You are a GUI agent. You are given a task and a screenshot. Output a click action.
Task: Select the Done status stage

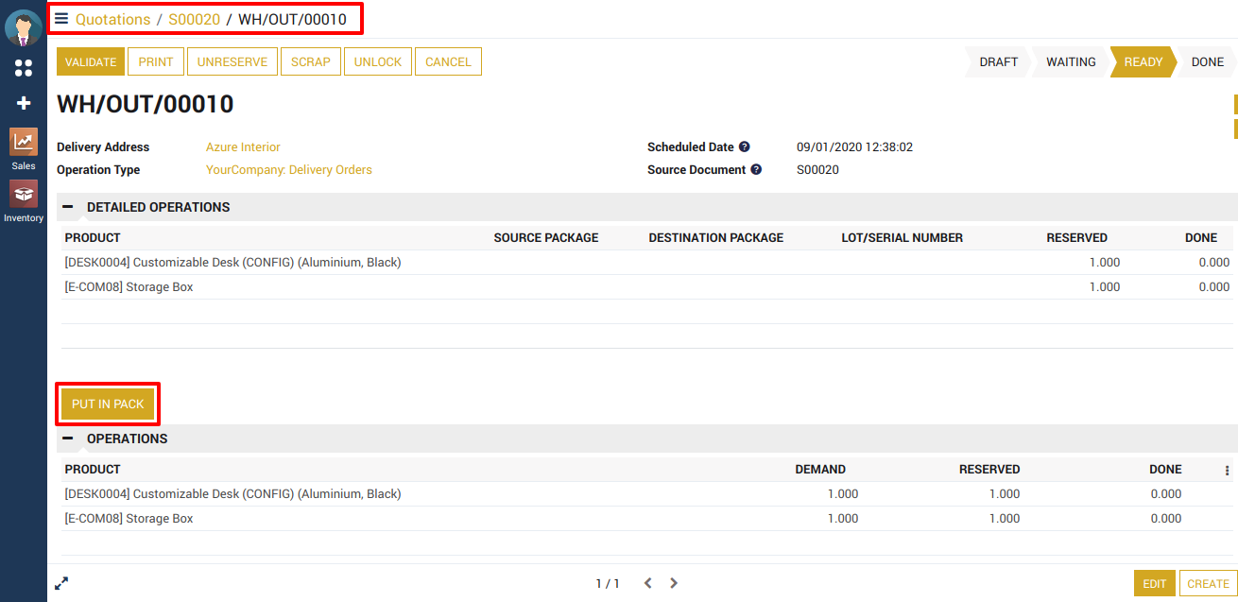click(1207, 61)
